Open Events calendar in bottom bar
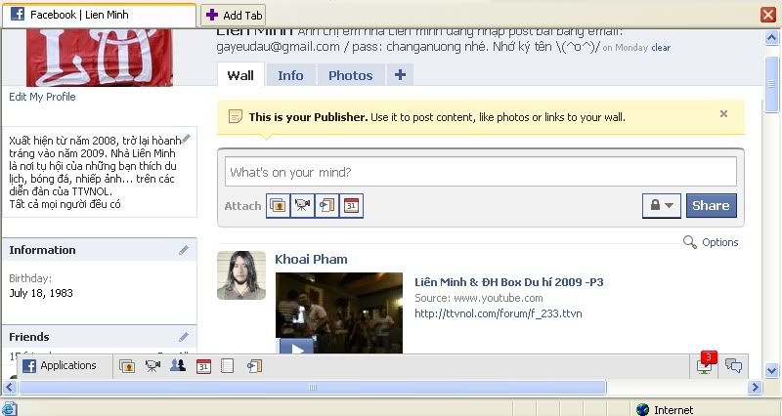The height and width of the screenshot is (416, 782). 203,366
